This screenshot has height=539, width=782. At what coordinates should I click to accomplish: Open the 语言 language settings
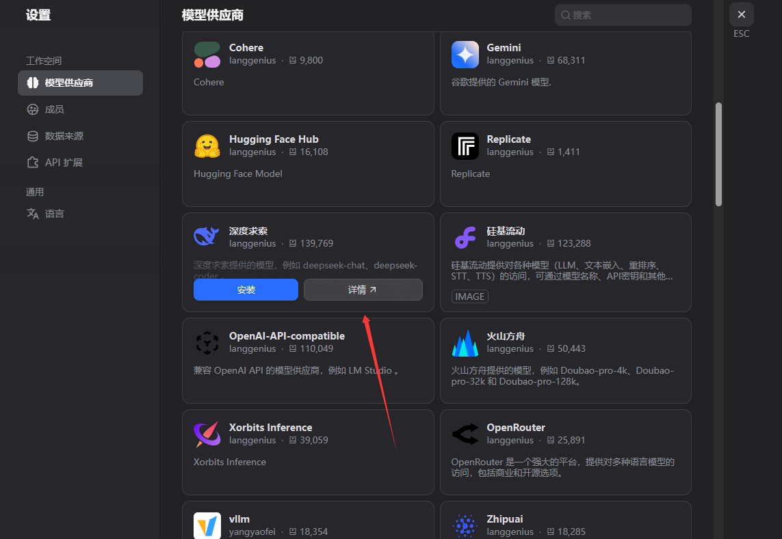click(x=54, y=214)
